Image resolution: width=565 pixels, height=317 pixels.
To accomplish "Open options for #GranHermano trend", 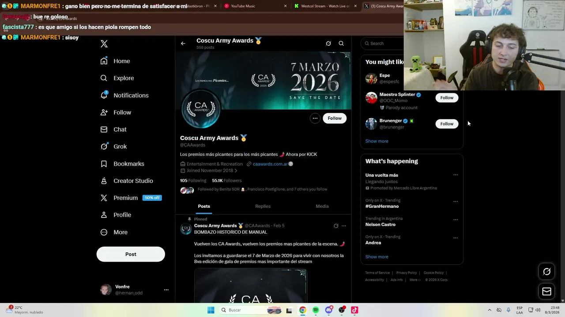I will coord(456,202).
